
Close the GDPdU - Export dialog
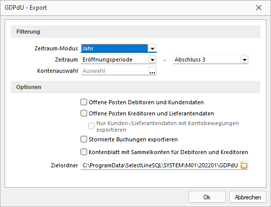tap(259, 8)
